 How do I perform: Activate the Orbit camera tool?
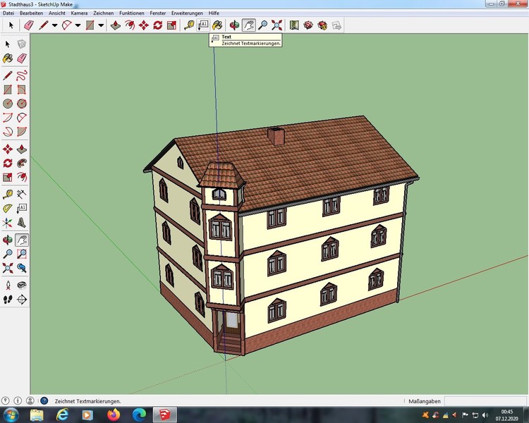pos(233,25)
